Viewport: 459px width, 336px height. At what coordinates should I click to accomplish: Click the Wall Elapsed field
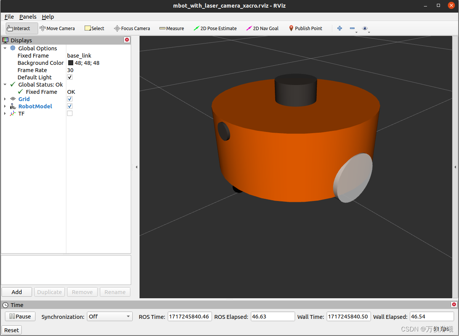(x=432, y=317)
